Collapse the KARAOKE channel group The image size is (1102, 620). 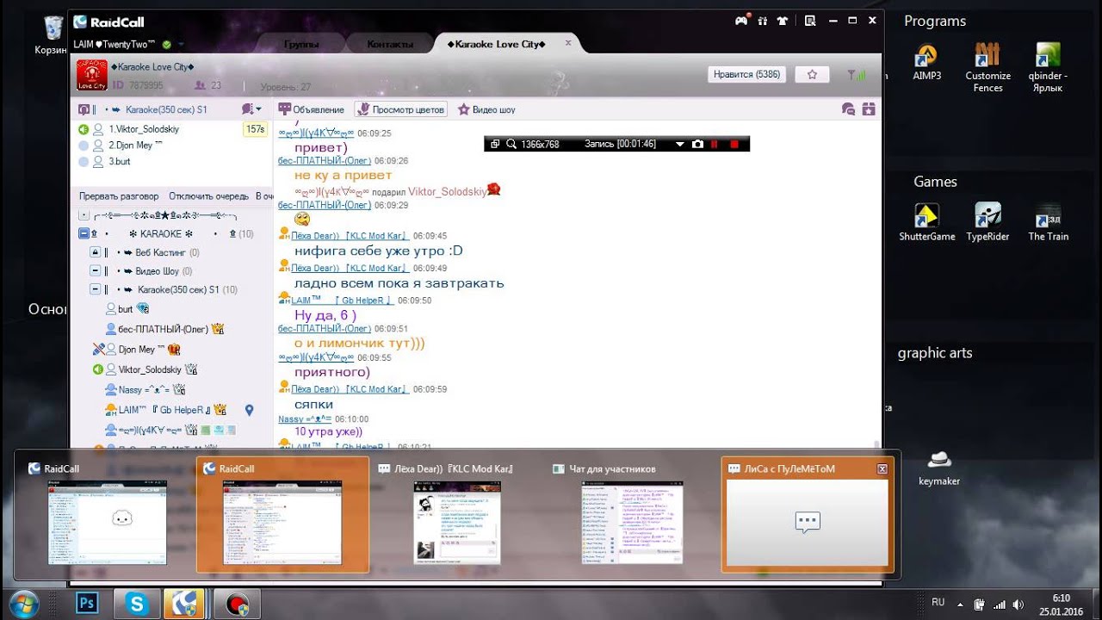84,233
